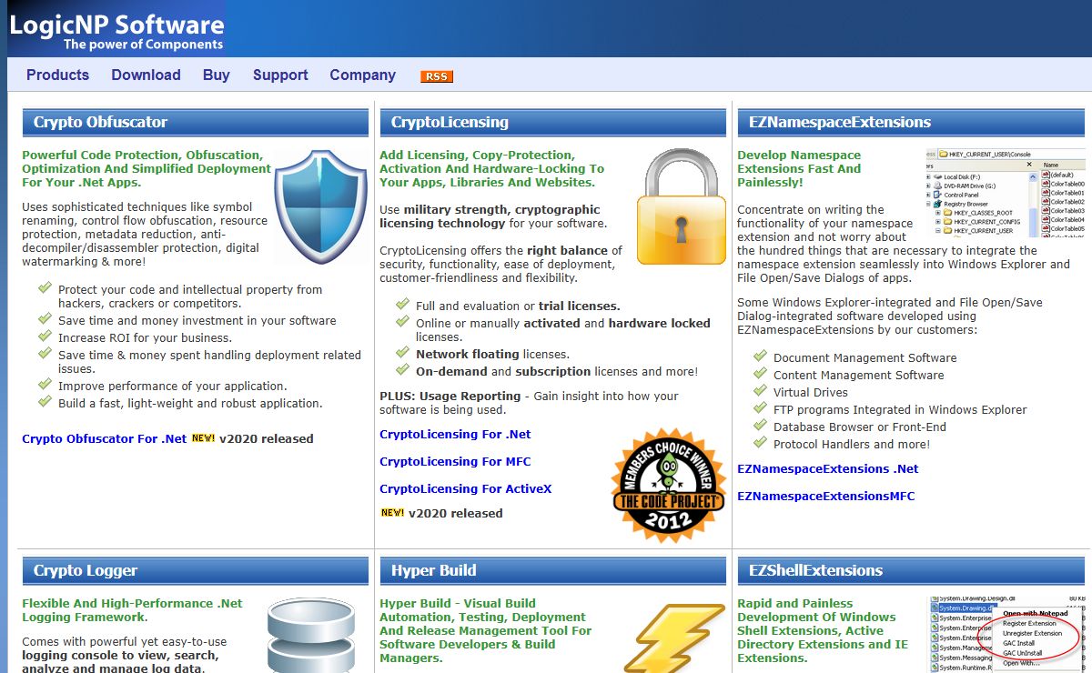The image size is (1092, 673).
Task: Open the Company menu
Action: pos(362,75)
